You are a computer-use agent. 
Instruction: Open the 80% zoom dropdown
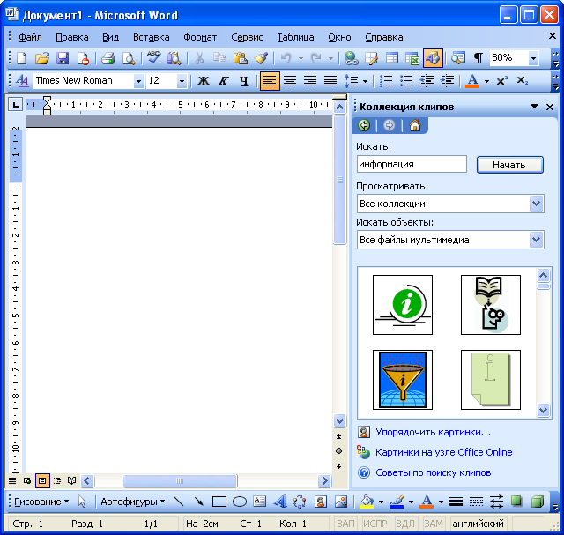[534, 58]
